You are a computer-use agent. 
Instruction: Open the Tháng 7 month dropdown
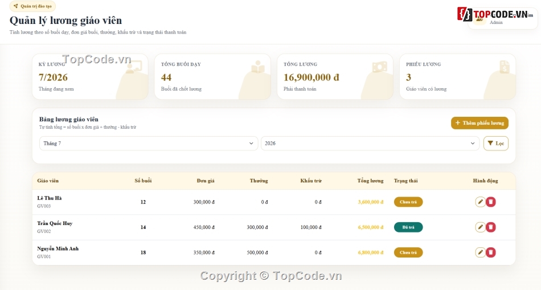click(x=149, y=143)
